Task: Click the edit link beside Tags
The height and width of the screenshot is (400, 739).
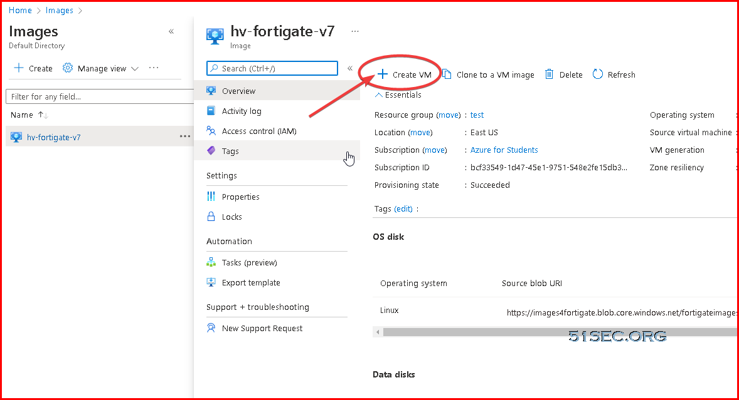Action: pos(403,208)
